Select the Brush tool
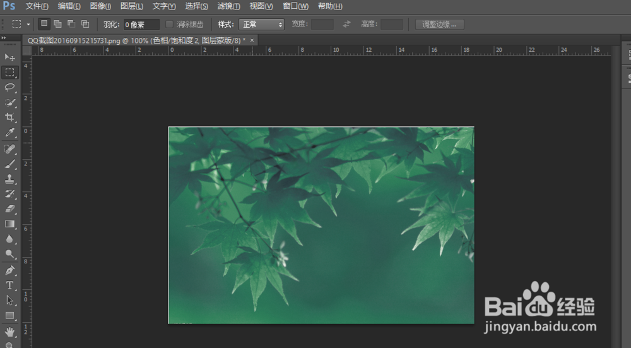631x348 pixels. coord(9,164)
